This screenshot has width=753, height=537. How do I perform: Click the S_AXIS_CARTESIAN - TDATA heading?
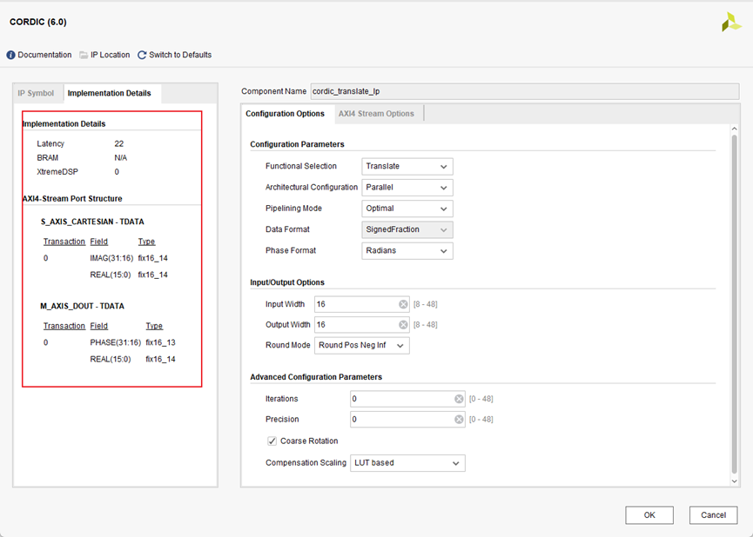(x=92, y=222)
